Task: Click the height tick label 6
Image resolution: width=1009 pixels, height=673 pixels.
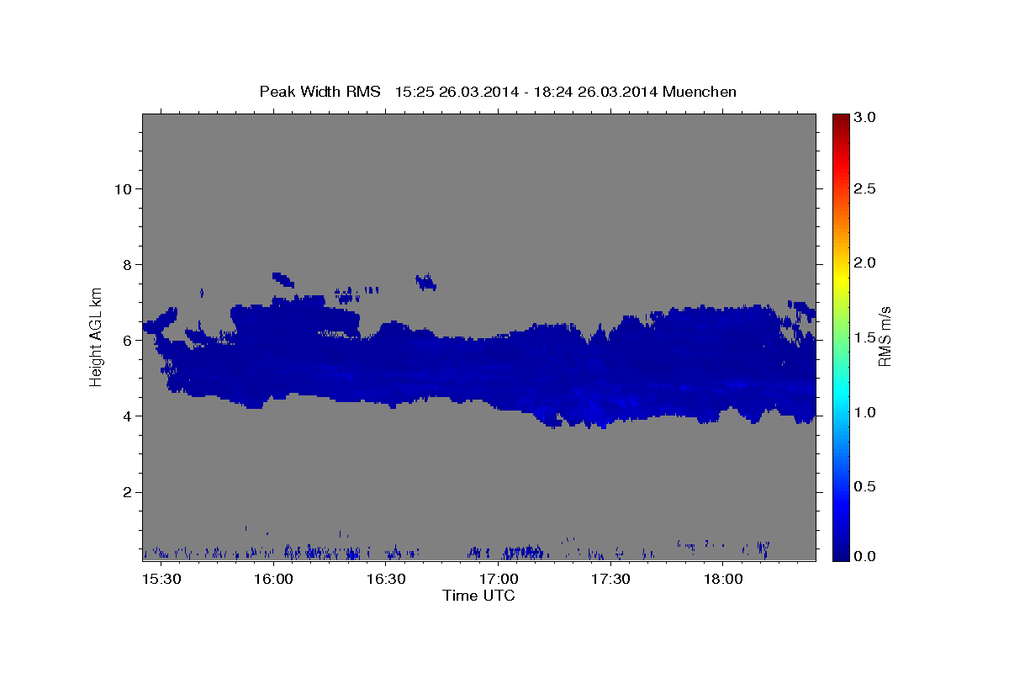Action: tap(126, 340)
